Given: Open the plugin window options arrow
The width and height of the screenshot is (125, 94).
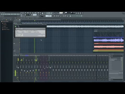Looking at the screenshot, I should (x=15, y=25).
